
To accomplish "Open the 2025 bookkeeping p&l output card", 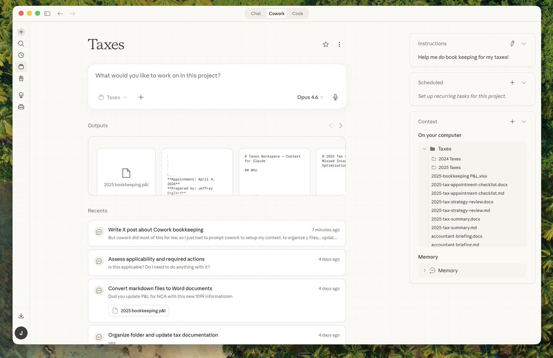I will pyautogui.click(x=126, y=172).
